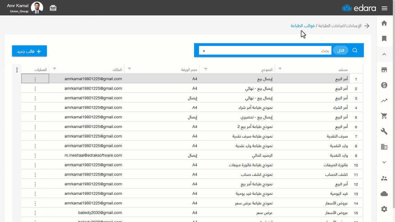395x222 pixels.
Task: Expand sidebar using the down chevron
Action: coord(384,162)
